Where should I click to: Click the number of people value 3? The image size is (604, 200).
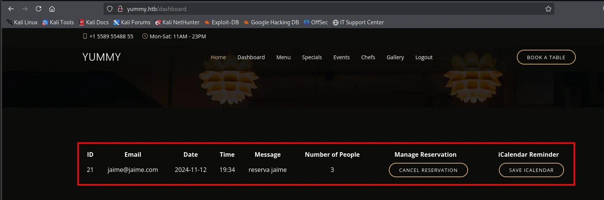click(332, 170)
